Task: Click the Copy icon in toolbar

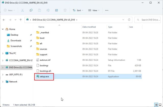Action: click(x=31, y=10)
